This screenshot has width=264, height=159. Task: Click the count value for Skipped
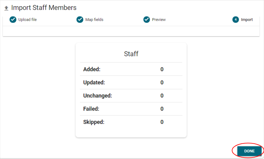(x=162, y=122)
